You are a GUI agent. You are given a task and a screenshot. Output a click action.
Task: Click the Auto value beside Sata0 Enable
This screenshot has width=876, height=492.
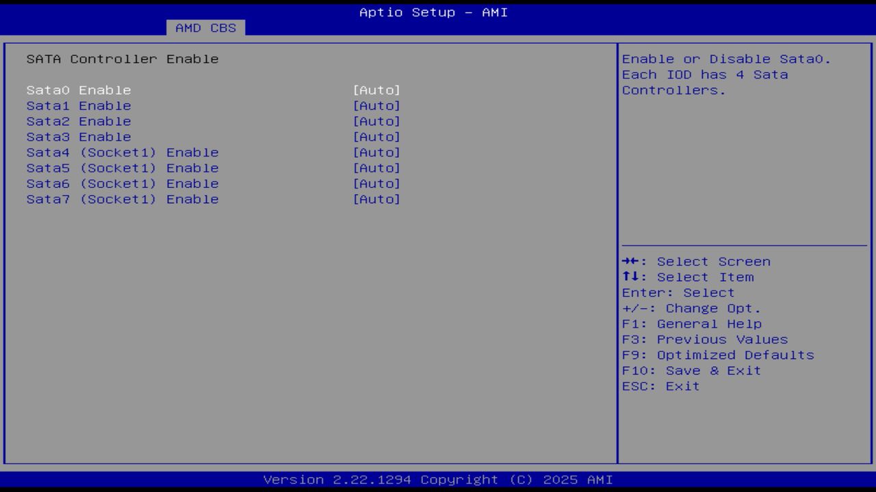click(377, 90)
